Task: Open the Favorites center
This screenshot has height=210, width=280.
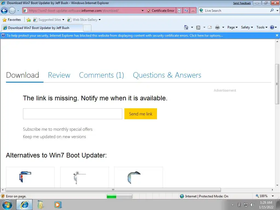Action: click(x=12, y=20)
